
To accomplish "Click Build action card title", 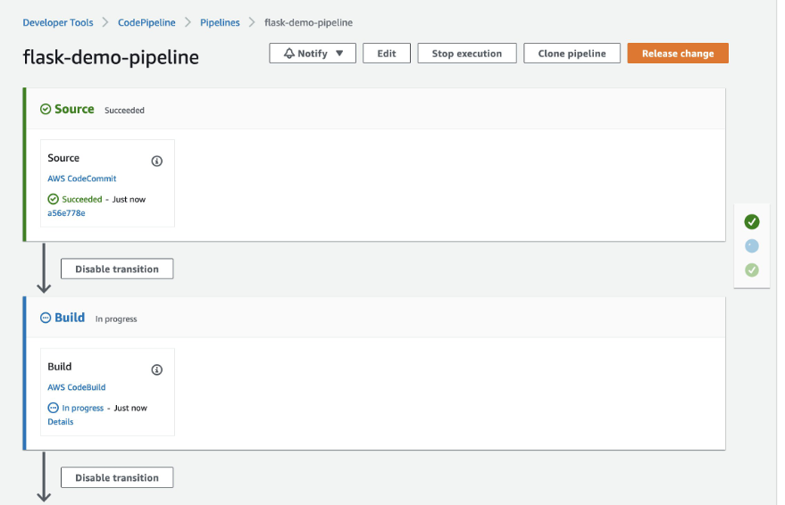I will (x=60, y=367).
